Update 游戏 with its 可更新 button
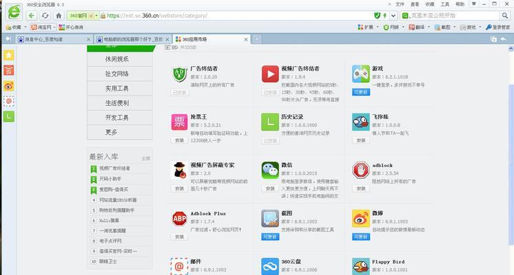 click(361, 92)
